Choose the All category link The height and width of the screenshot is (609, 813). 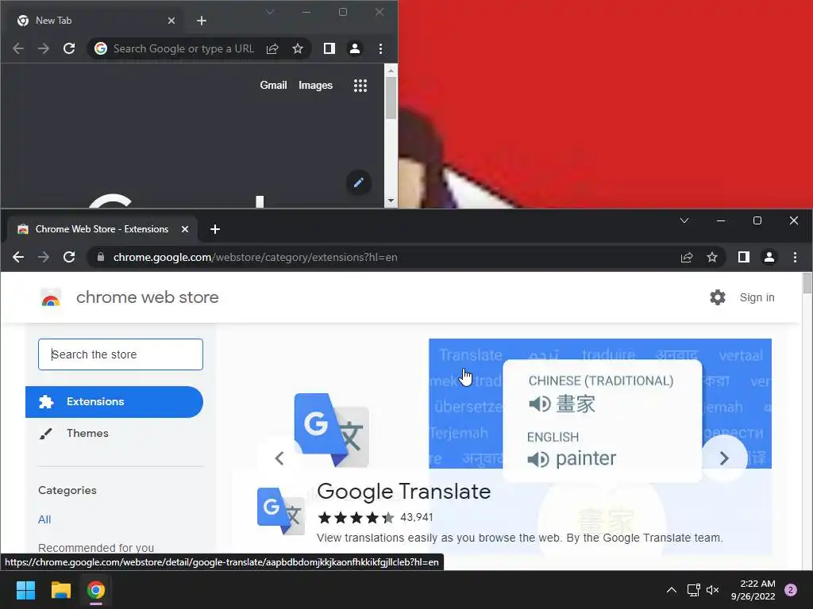coord(44,519)
